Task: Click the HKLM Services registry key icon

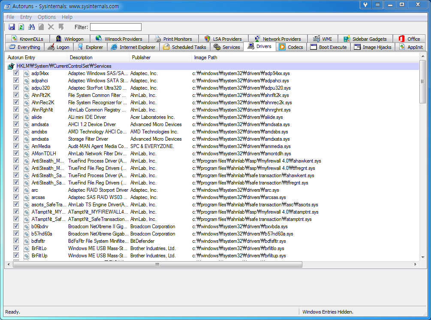Action: (11, 66)
